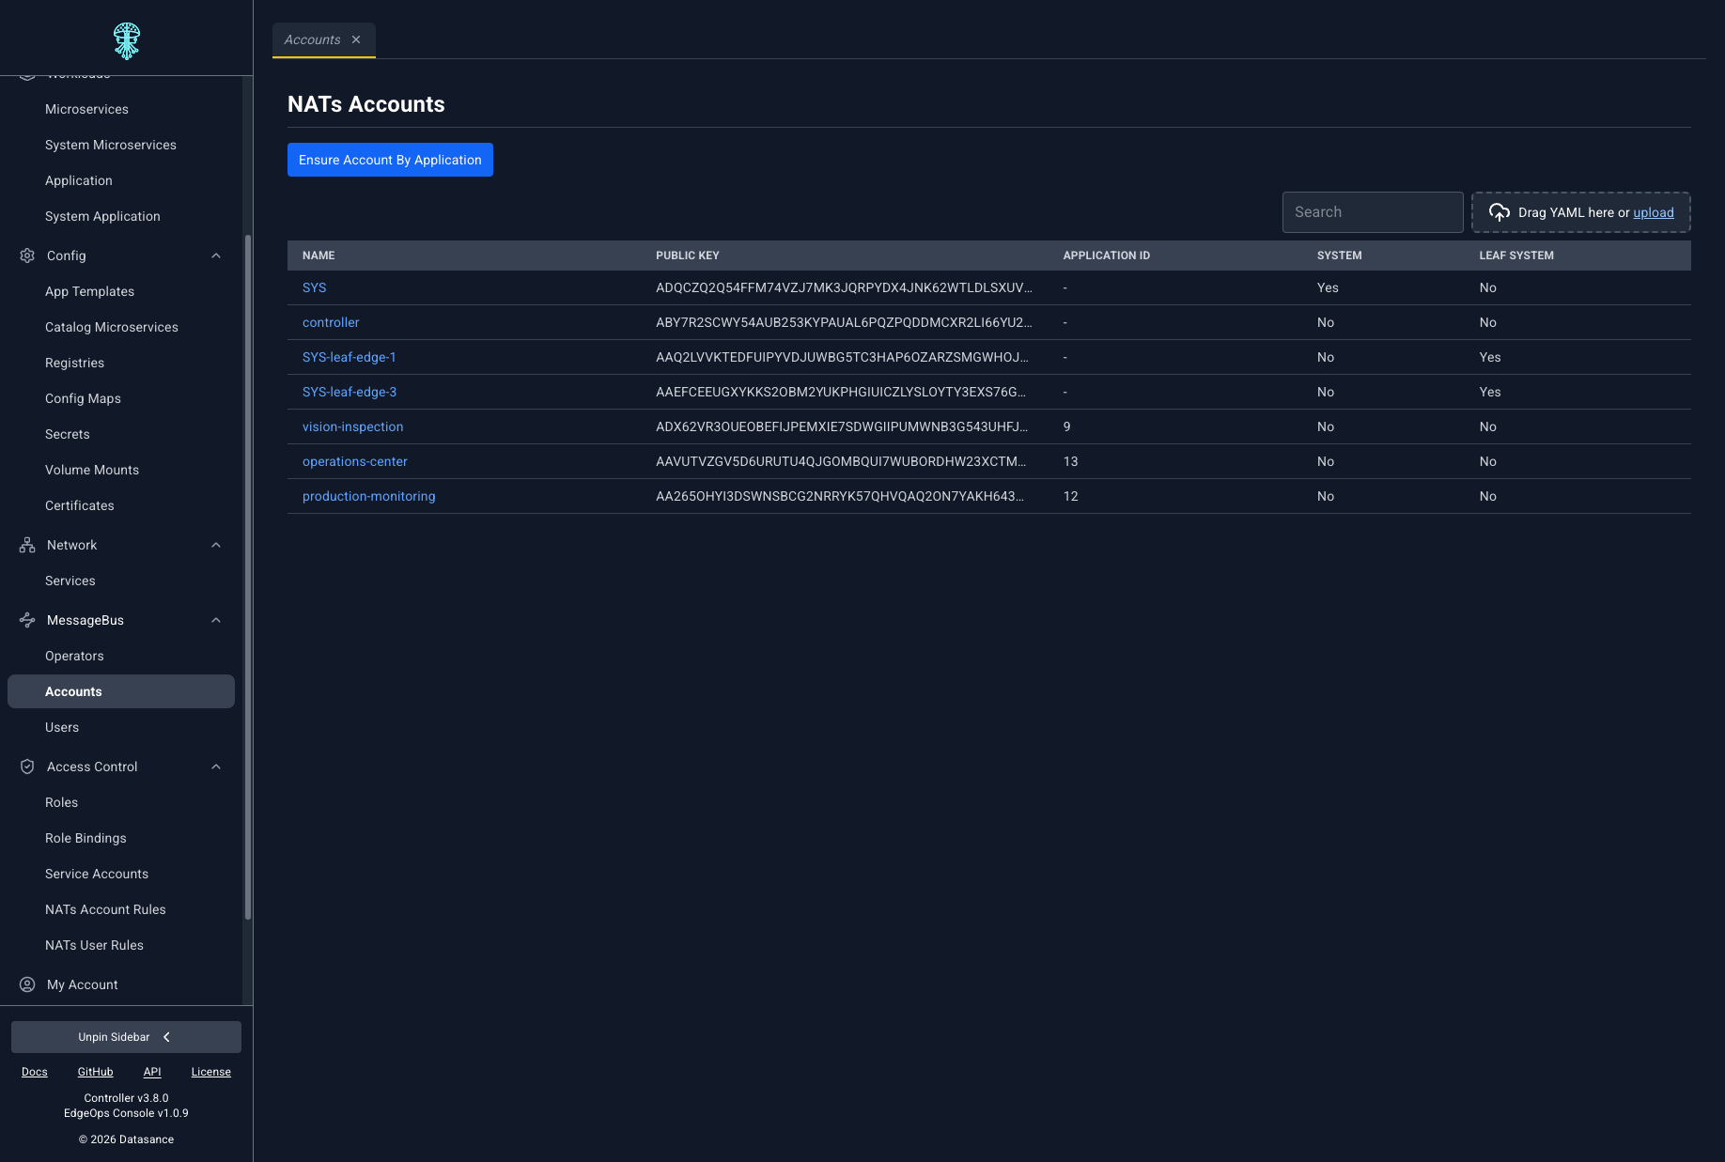This screenshot has height=1162, width=1725.
Task: Open the API link
Action: [152, 1072]
